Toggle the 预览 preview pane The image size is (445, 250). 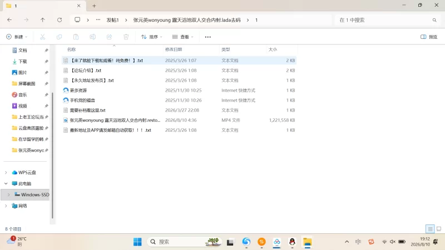pos(429,37)
